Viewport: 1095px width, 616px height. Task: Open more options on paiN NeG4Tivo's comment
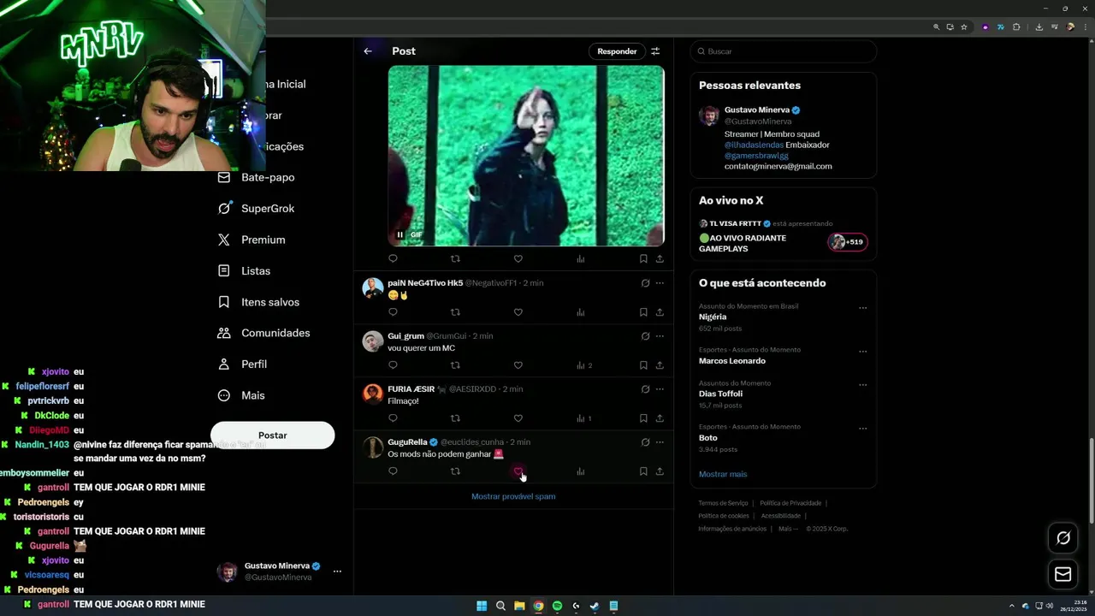click(x=660, y=283)
